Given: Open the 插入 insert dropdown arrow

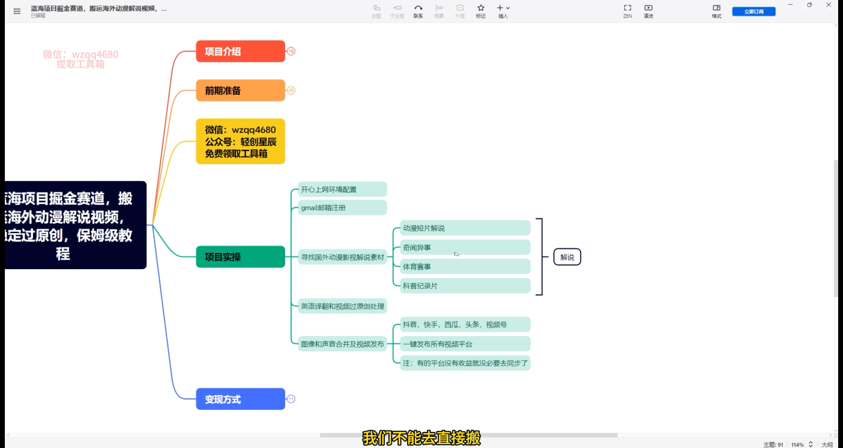Looking at the screenshot, I should (x=507, y=7).
